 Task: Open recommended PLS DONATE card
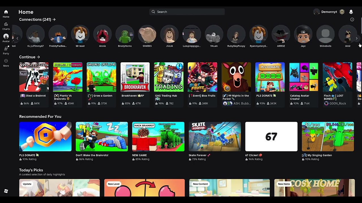pos(45,141)
